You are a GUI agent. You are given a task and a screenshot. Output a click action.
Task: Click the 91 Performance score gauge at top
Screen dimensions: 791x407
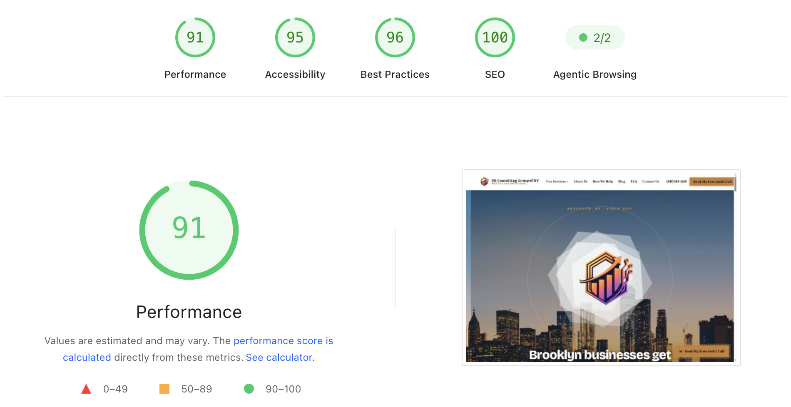195,37
